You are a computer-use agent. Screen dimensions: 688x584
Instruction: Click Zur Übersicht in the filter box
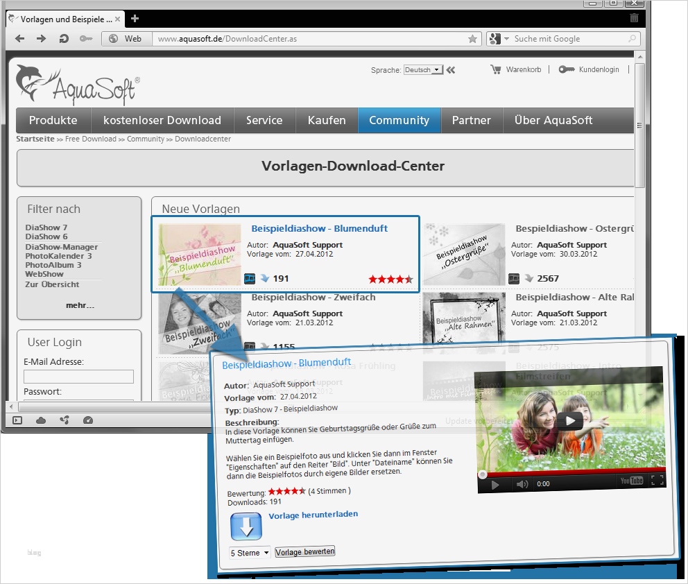52,284
